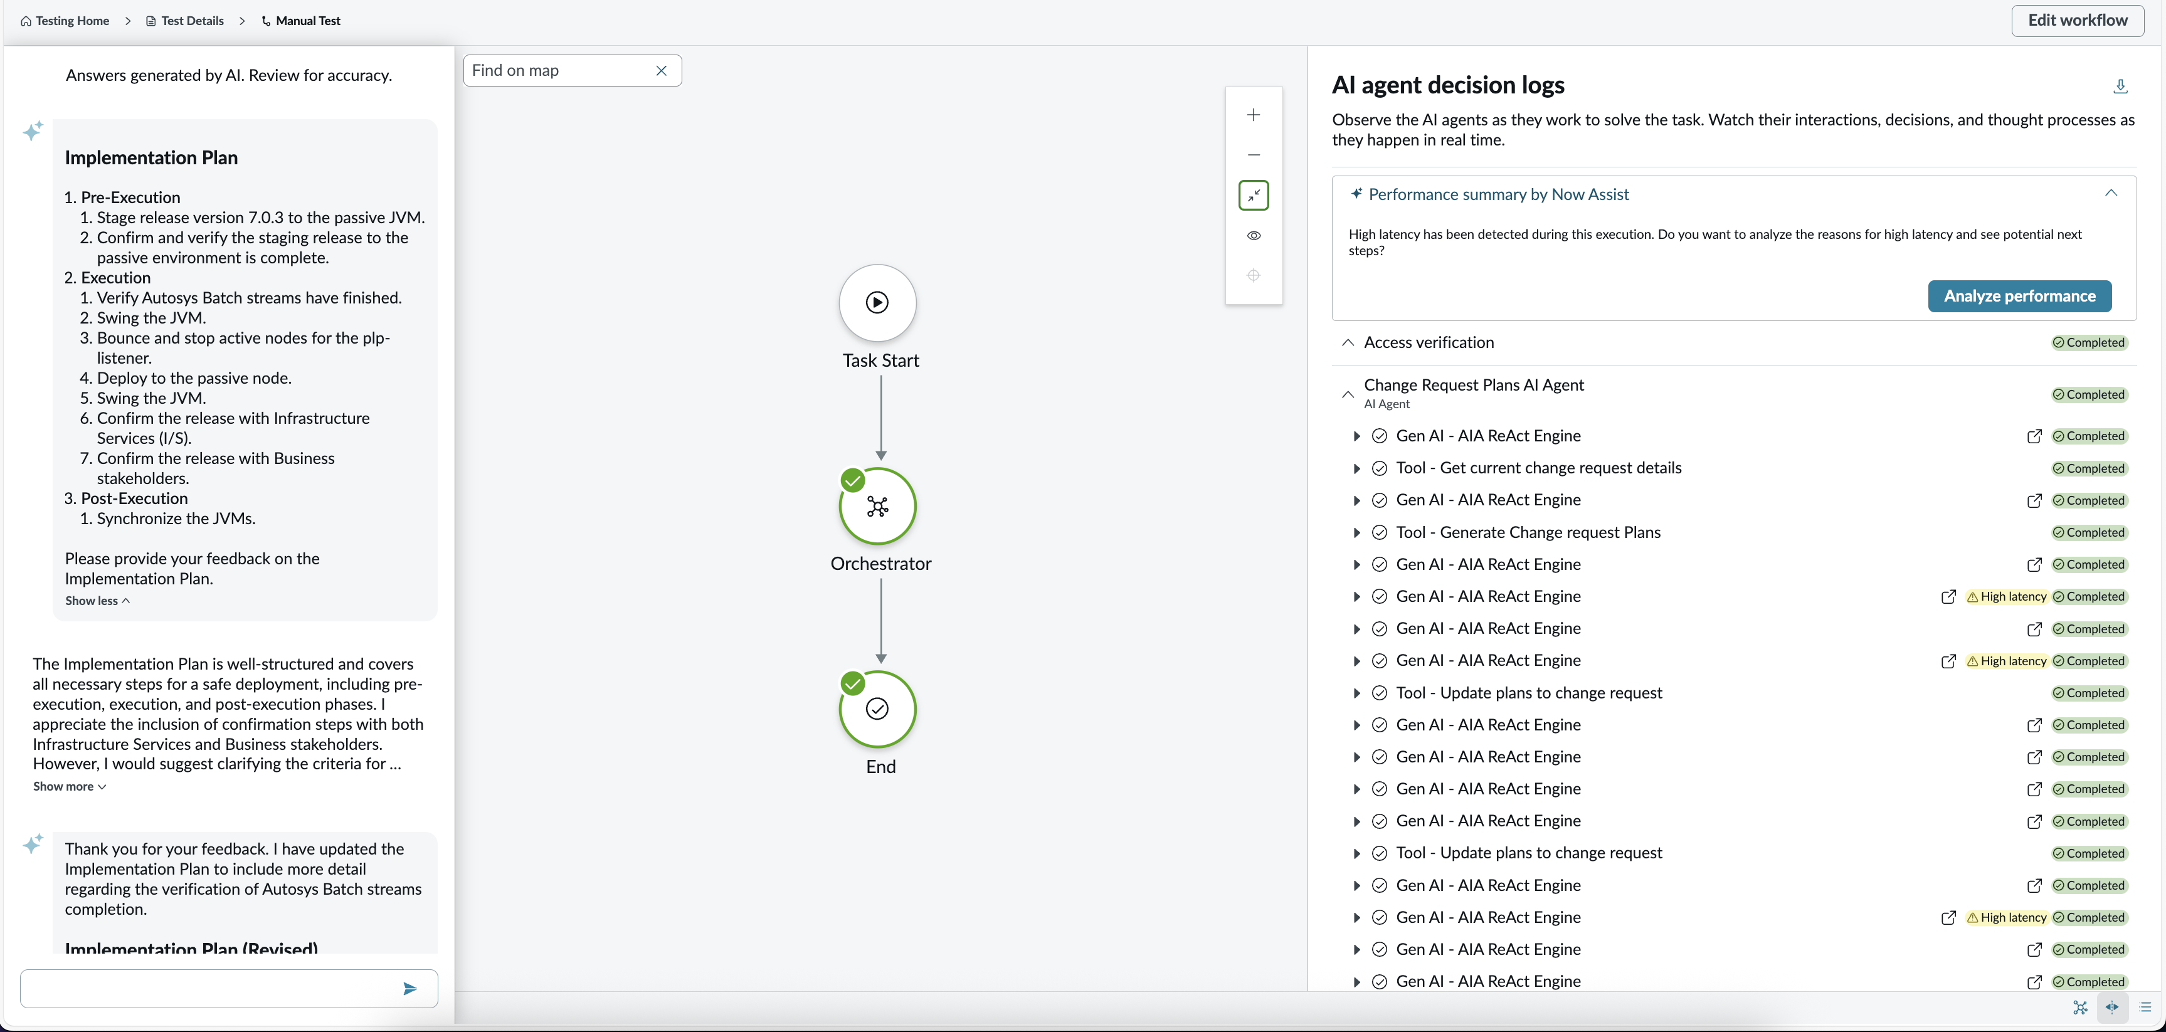
Task: Click the Testing Home breadcrumb house icon
Action: [x=26, y=21]
